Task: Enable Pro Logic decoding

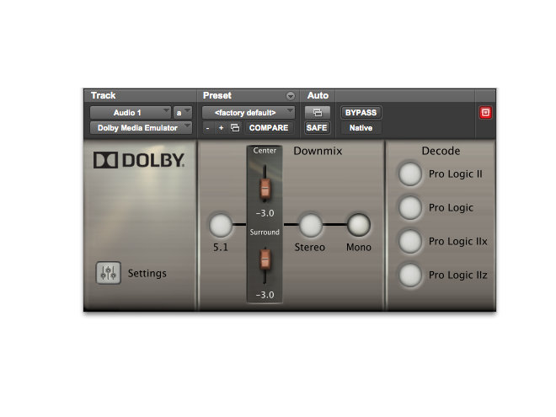Action: (410, 208)
